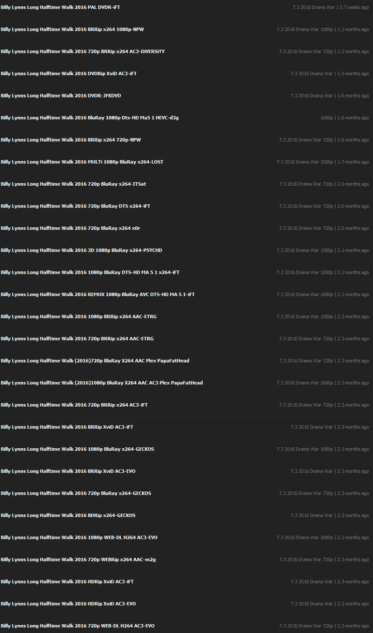The image size is (373, 633).
Task: Click the DVDR-JFKDVD release title
Action: pos(61,95)
